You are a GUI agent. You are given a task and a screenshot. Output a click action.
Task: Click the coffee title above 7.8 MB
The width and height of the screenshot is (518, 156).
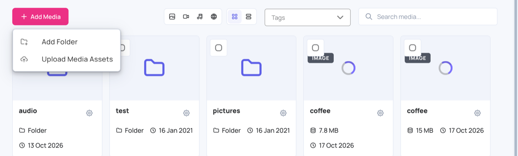[320, 111]
